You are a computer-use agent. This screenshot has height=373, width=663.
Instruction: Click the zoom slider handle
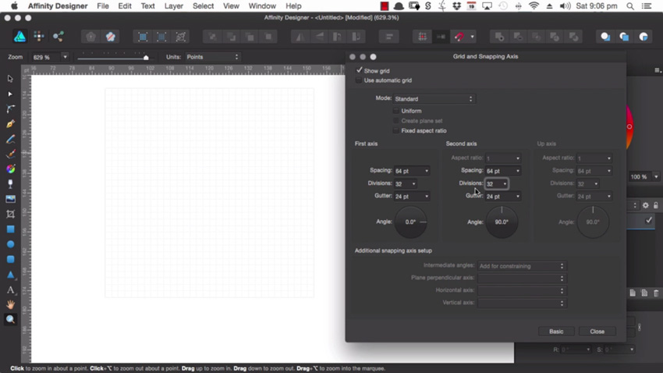(x=146, y=58)
